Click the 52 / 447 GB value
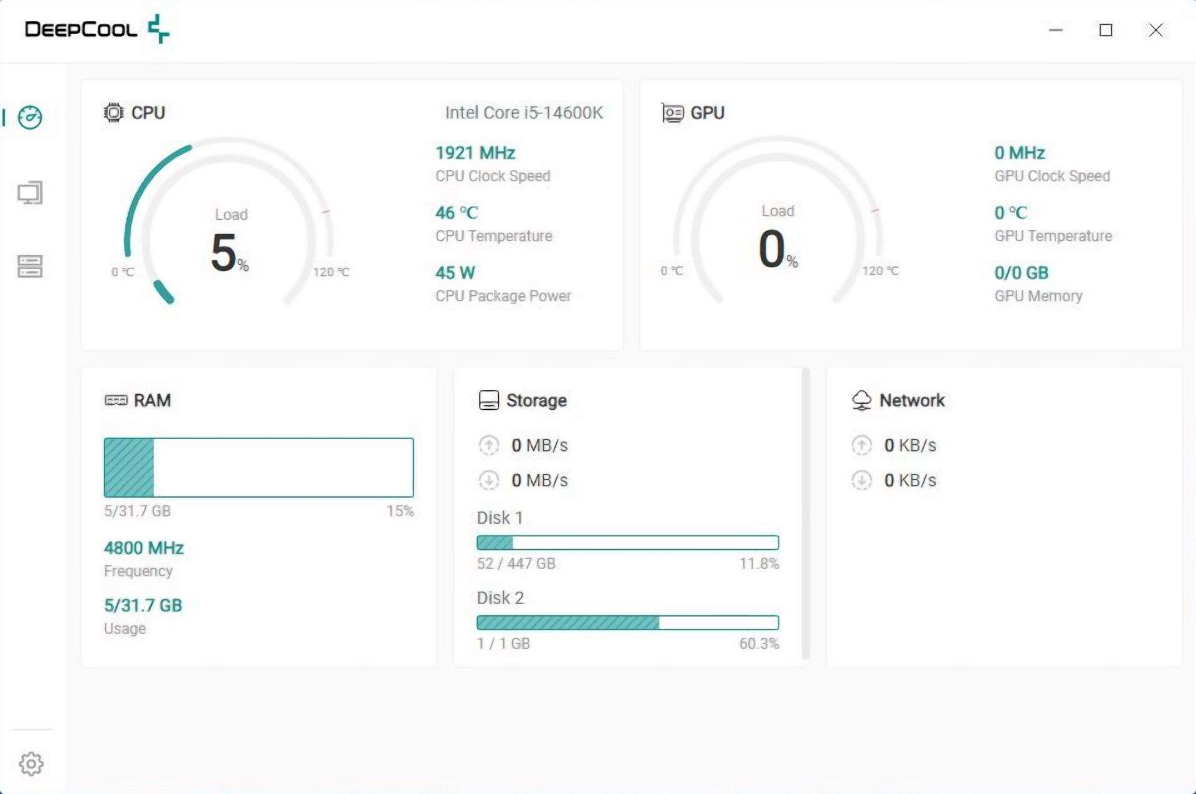1196x794 pixels. click(x=516, y=564)
